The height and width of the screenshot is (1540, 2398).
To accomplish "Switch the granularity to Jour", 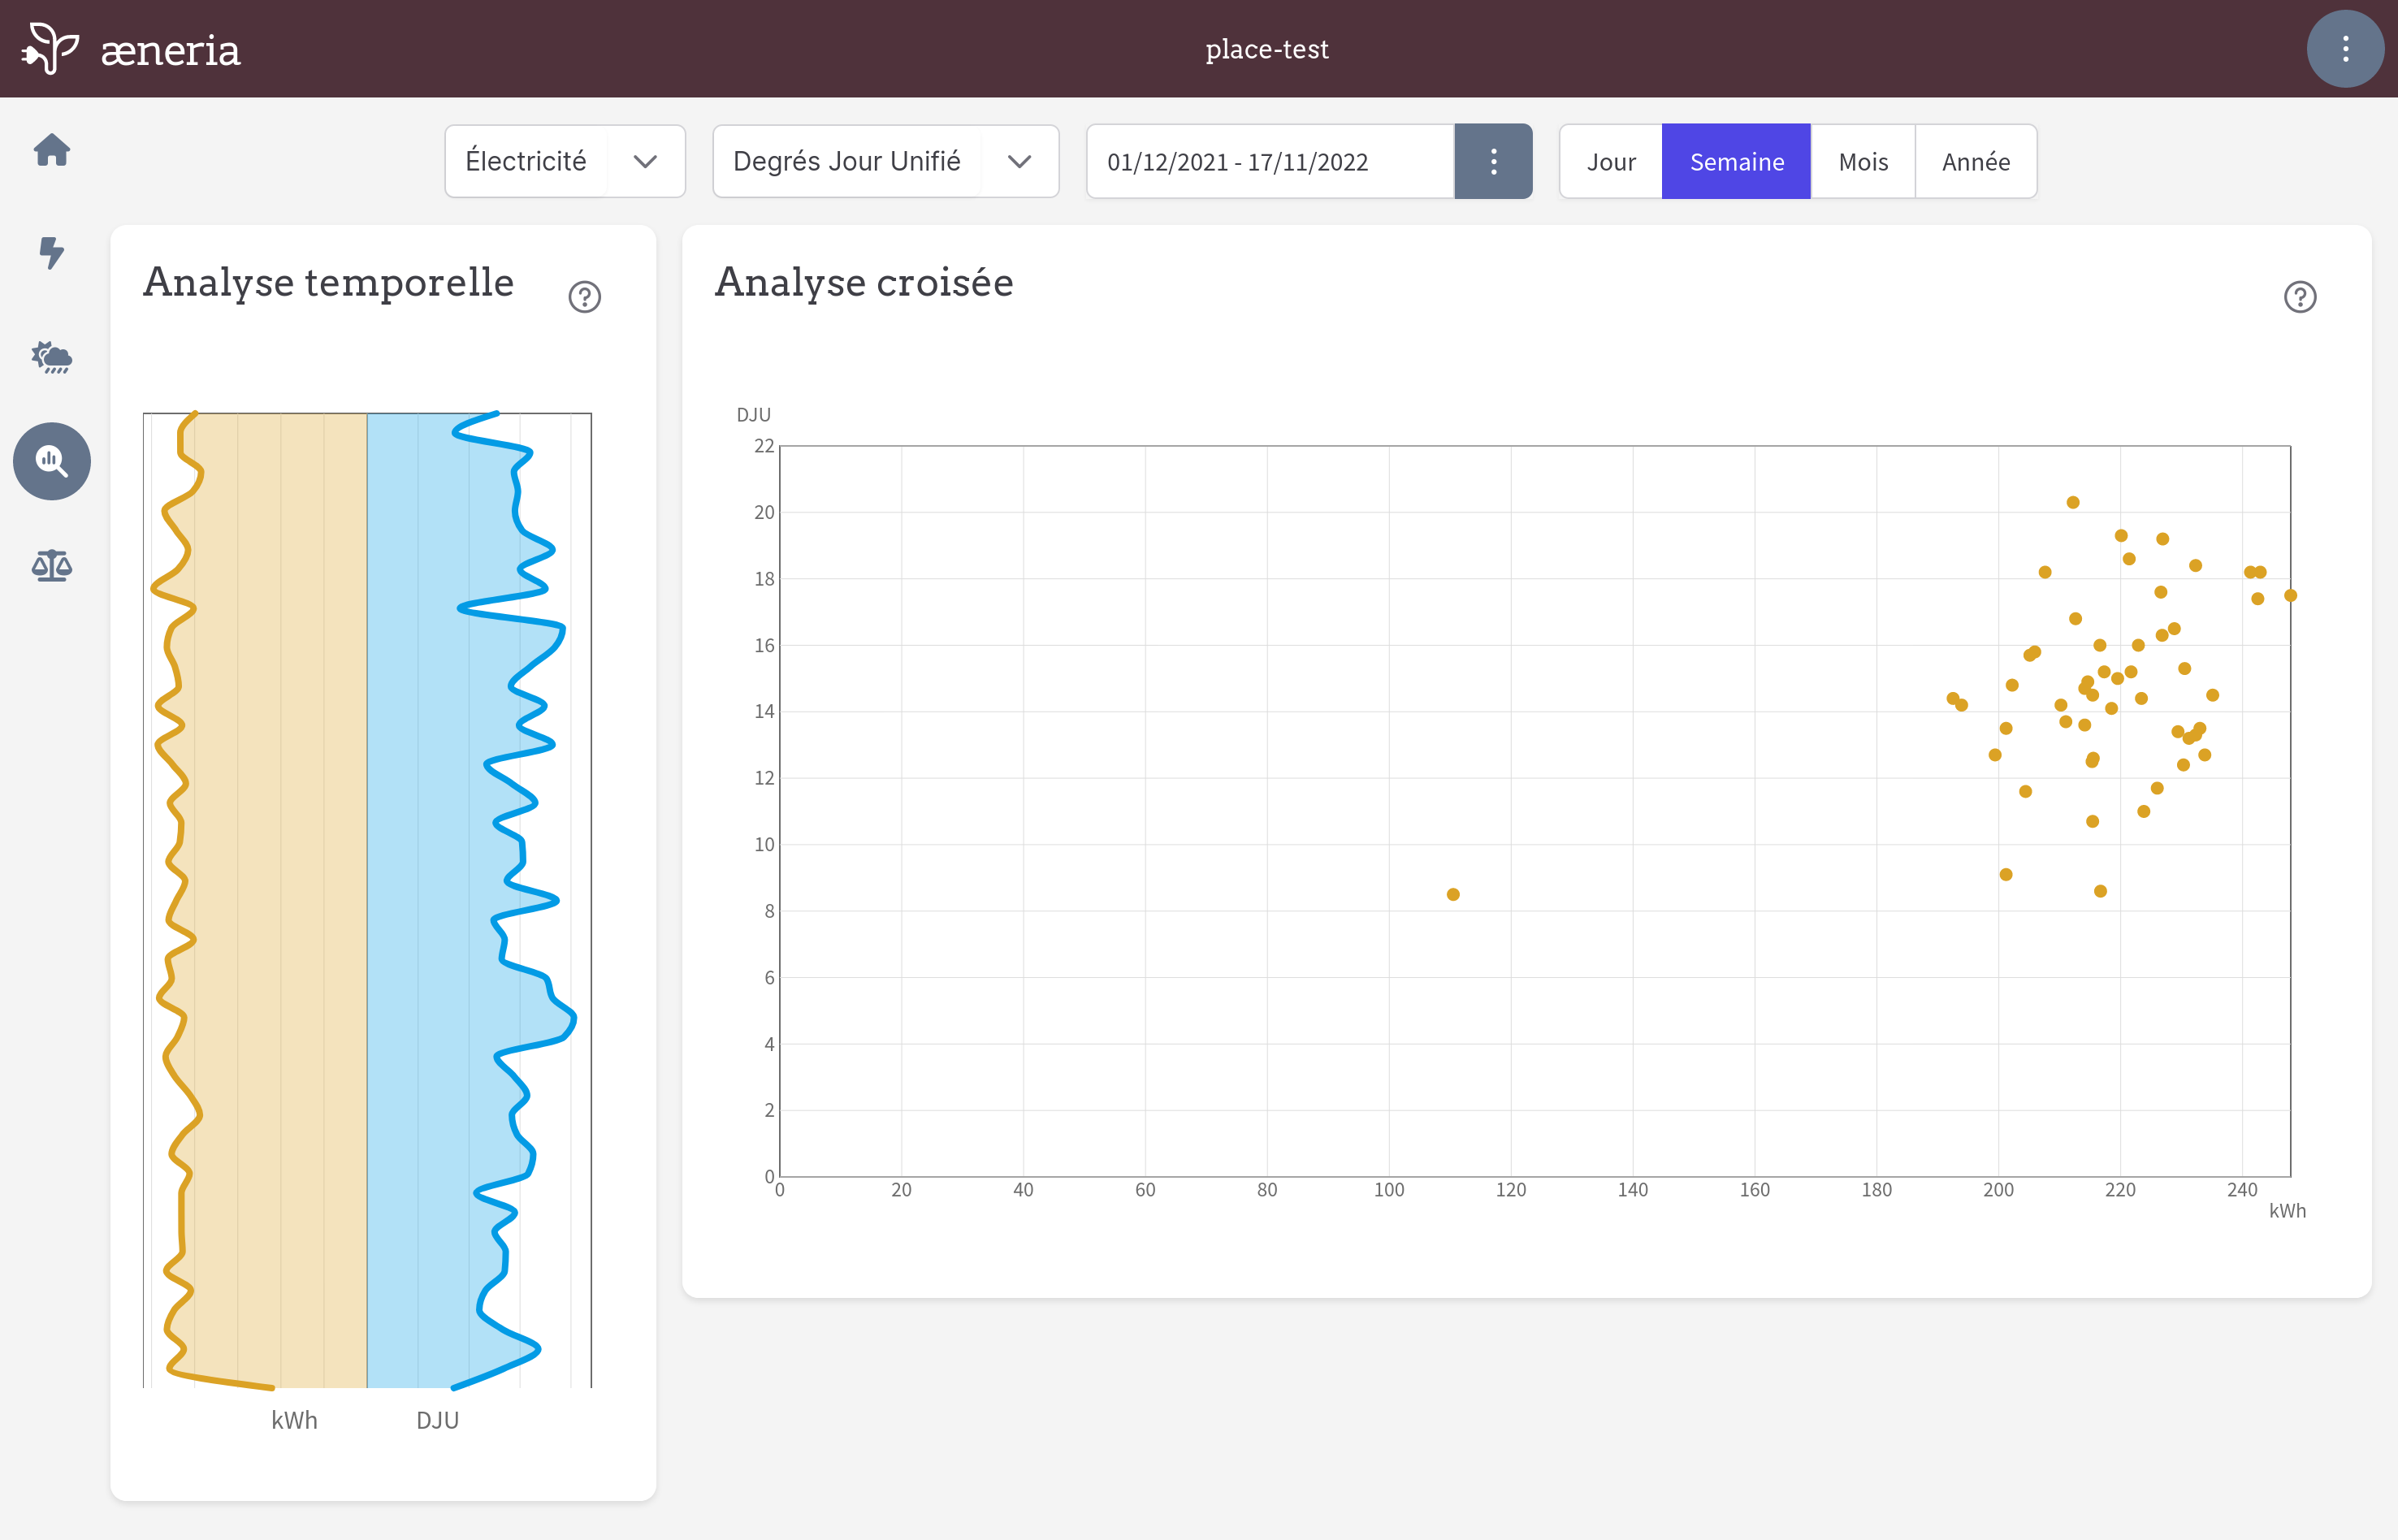I will (x=1611, y=162).
